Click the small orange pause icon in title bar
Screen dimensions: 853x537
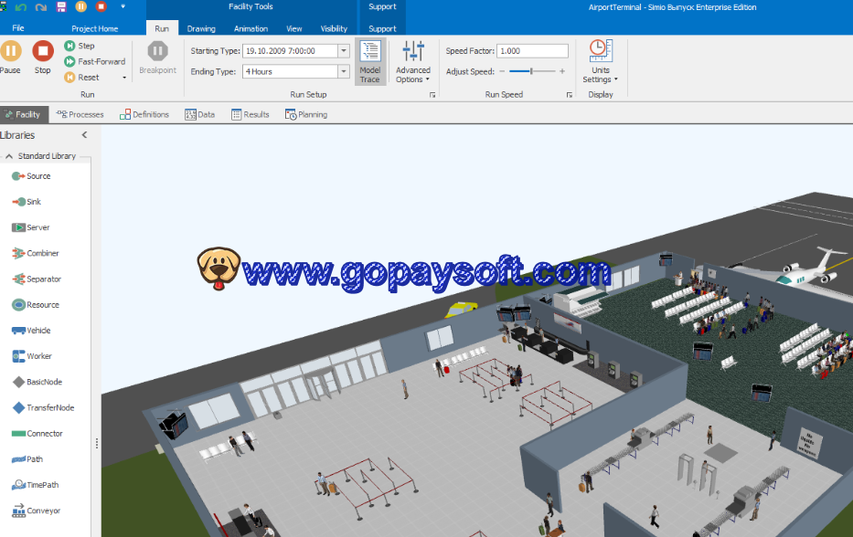coord(81,6)
